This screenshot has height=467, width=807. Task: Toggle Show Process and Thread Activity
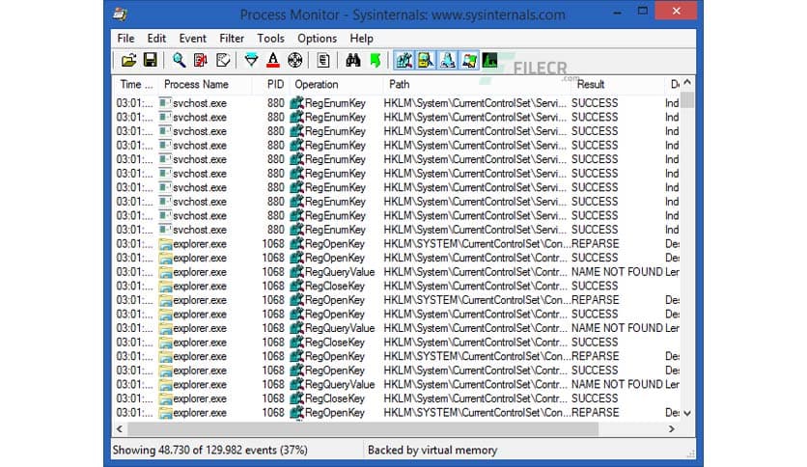(469, 60)
